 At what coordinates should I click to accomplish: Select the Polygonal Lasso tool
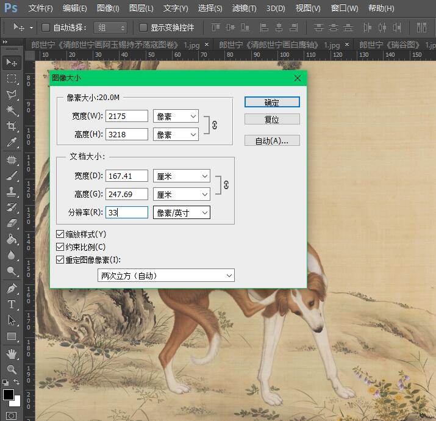(12, 95)
